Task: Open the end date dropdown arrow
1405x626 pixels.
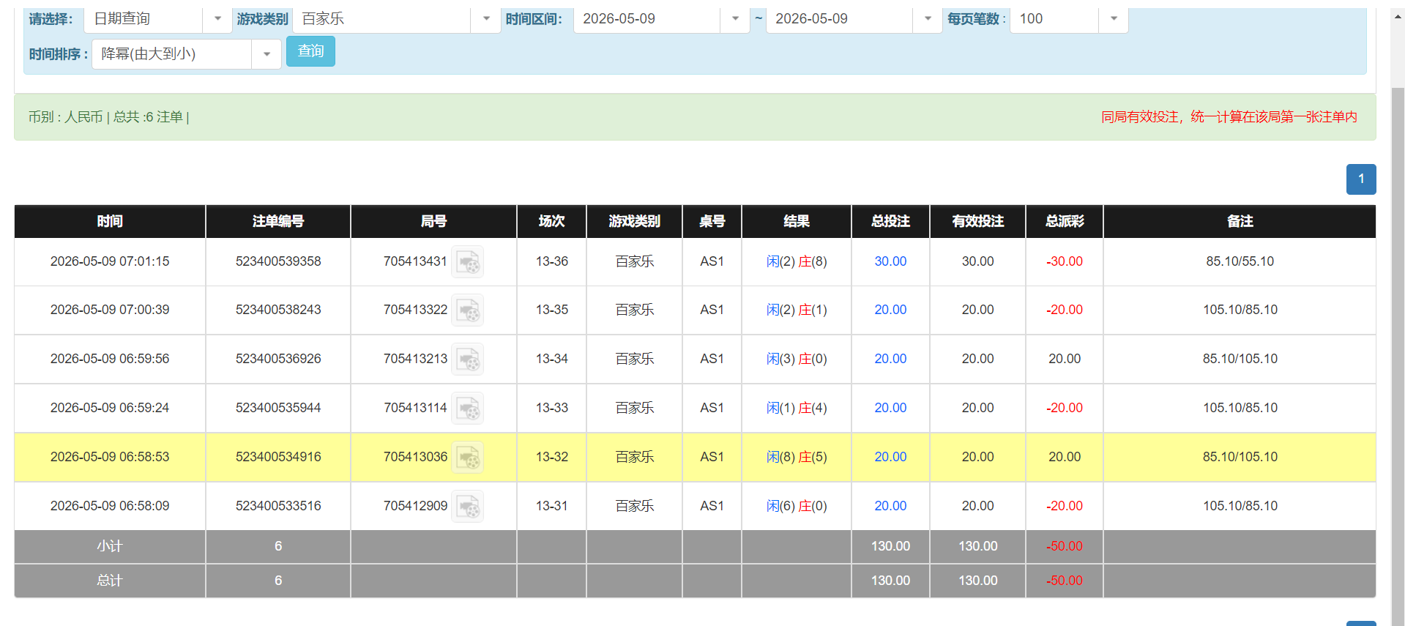Action: point(928,19)
